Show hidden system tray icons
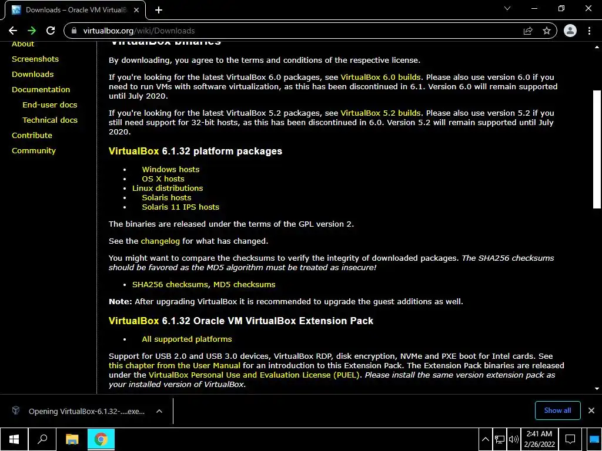Viewport: 602px width, 451px height. (x=486, y=439)
